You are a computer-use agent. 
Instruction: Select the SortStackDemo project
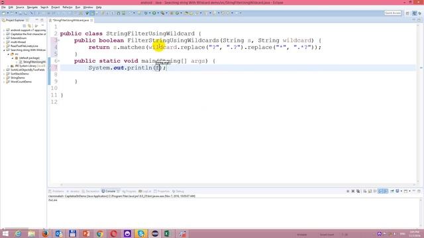pyautogui.click(x=19, y=73)
